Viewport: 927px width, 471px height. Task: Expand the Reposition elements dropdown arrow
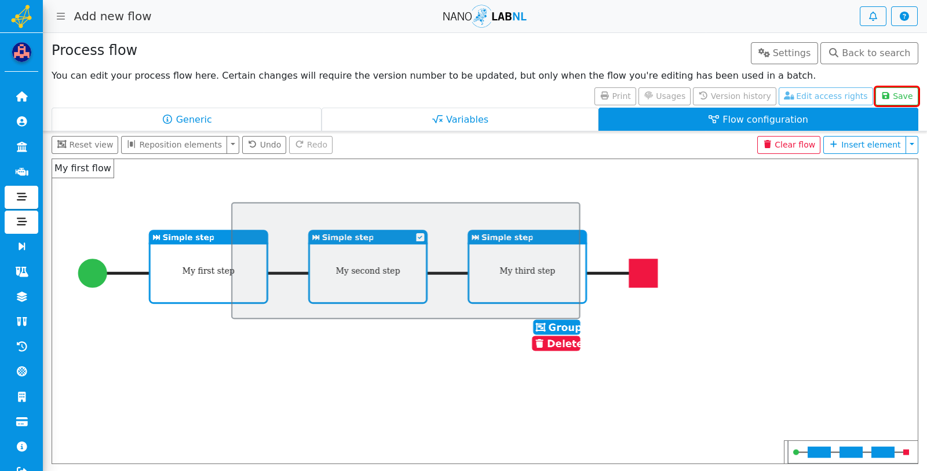tap(233, 145)
